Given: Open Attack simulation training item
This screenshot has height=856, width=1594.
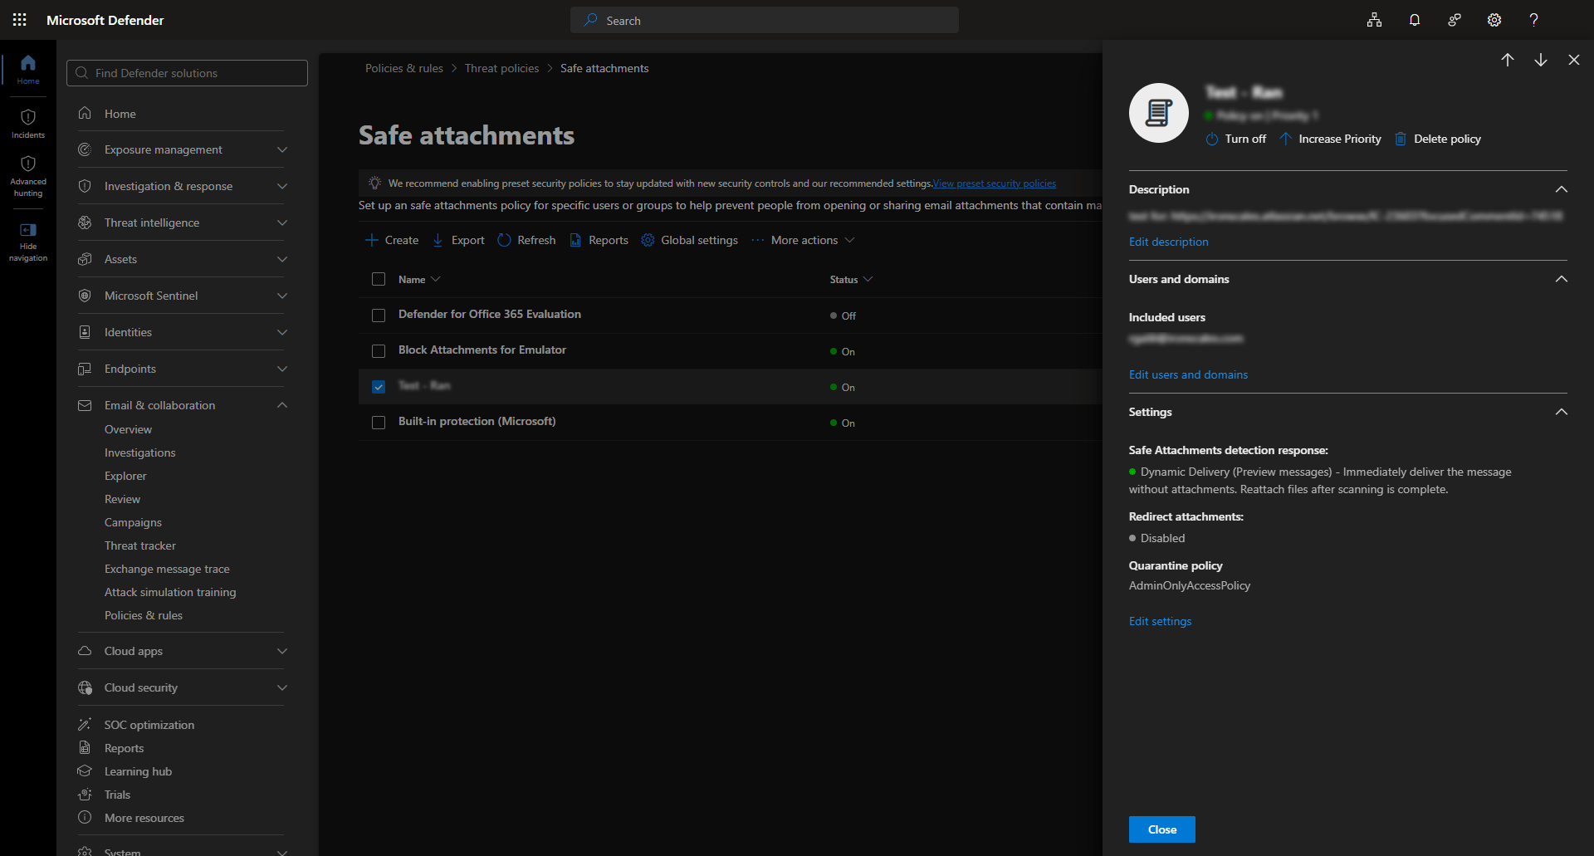Looking at the screenshot, I should click(170, 592).
